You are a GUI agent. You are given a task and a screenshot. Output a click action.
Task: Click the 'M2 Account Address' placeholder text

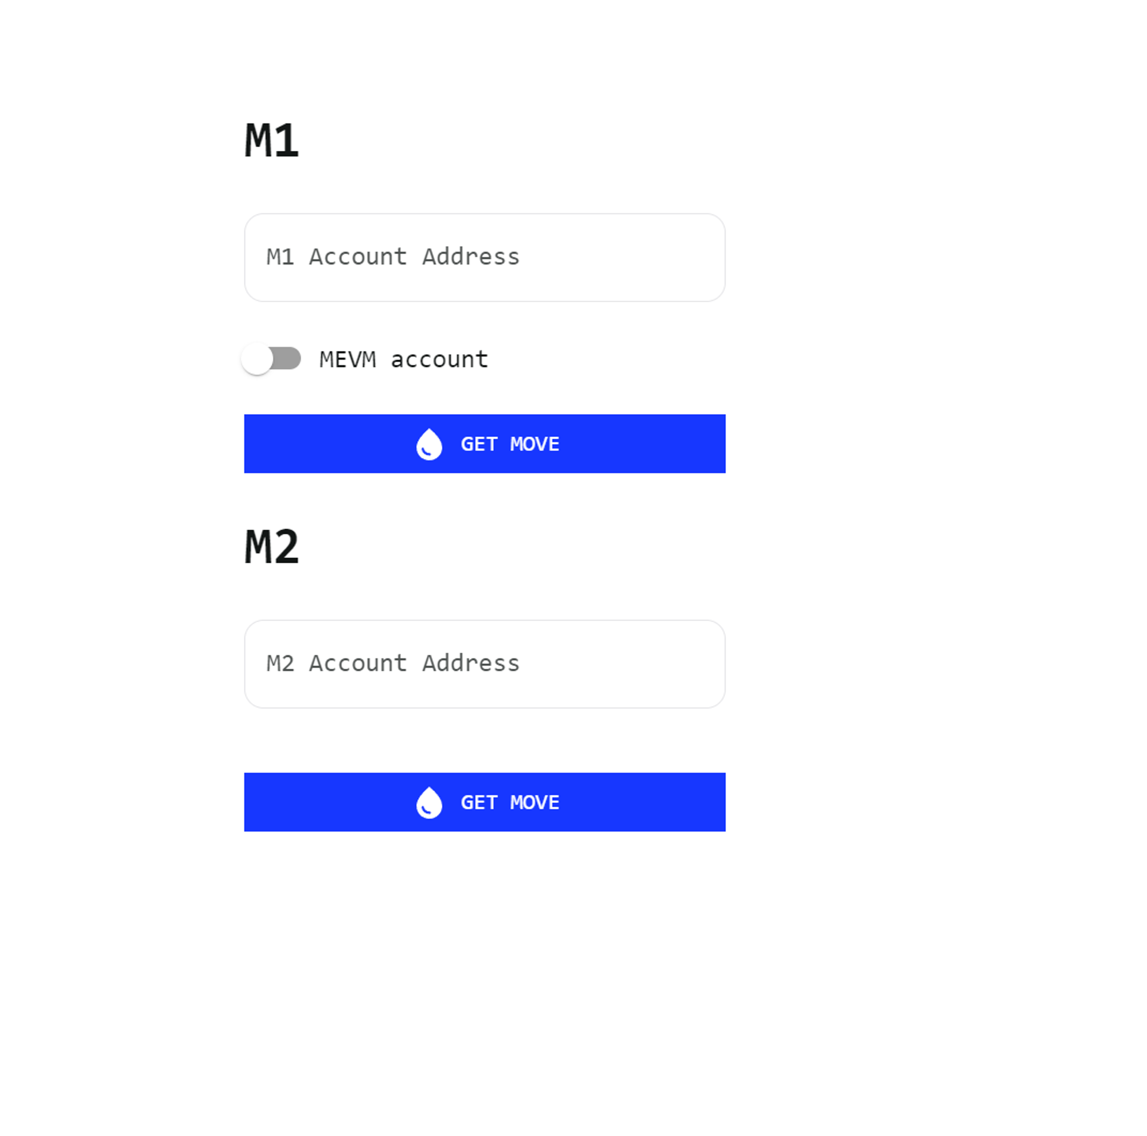click(x=393, y=663)
